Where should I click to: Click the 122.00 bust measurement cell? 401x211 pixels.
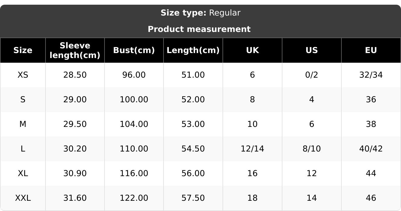tap(134, 198)
